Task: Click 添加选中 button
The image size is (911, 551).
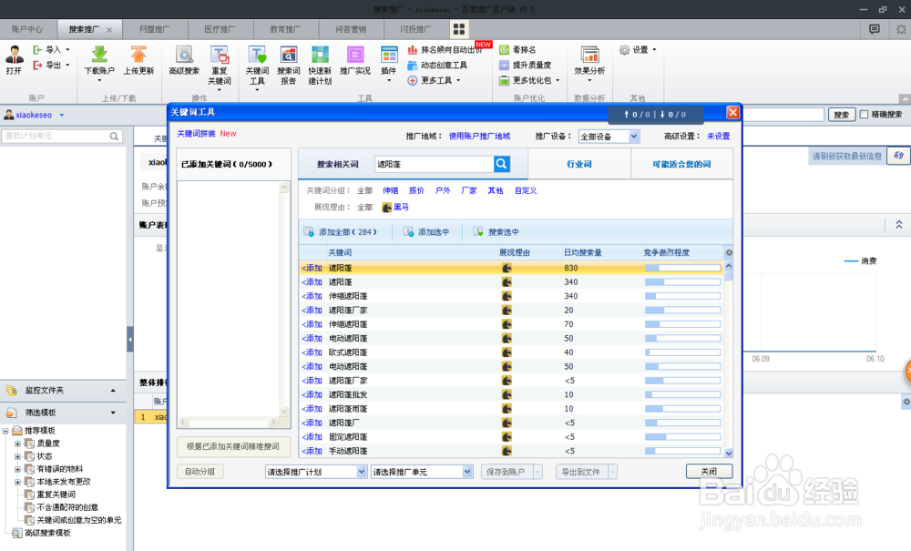Action: point(426,231)
